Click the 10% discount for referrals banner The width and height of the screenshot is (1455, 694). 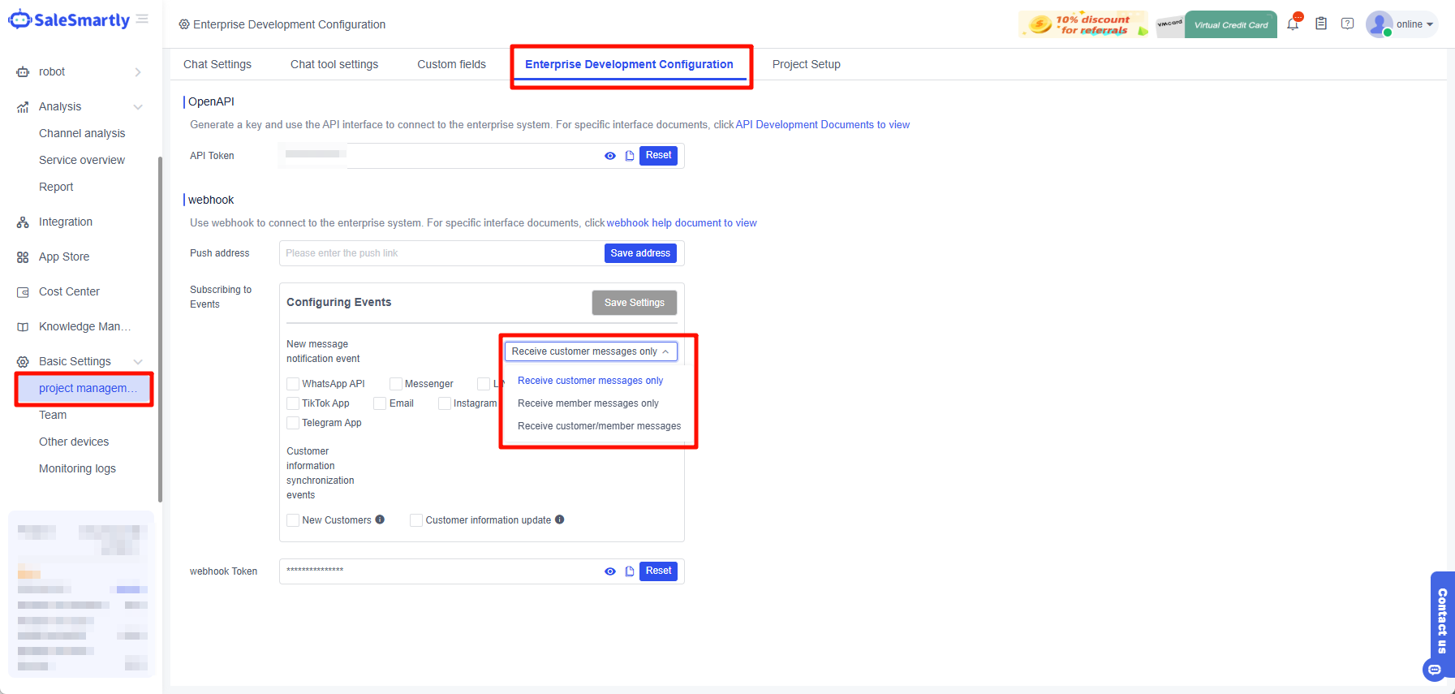(x=1083, y=24)
